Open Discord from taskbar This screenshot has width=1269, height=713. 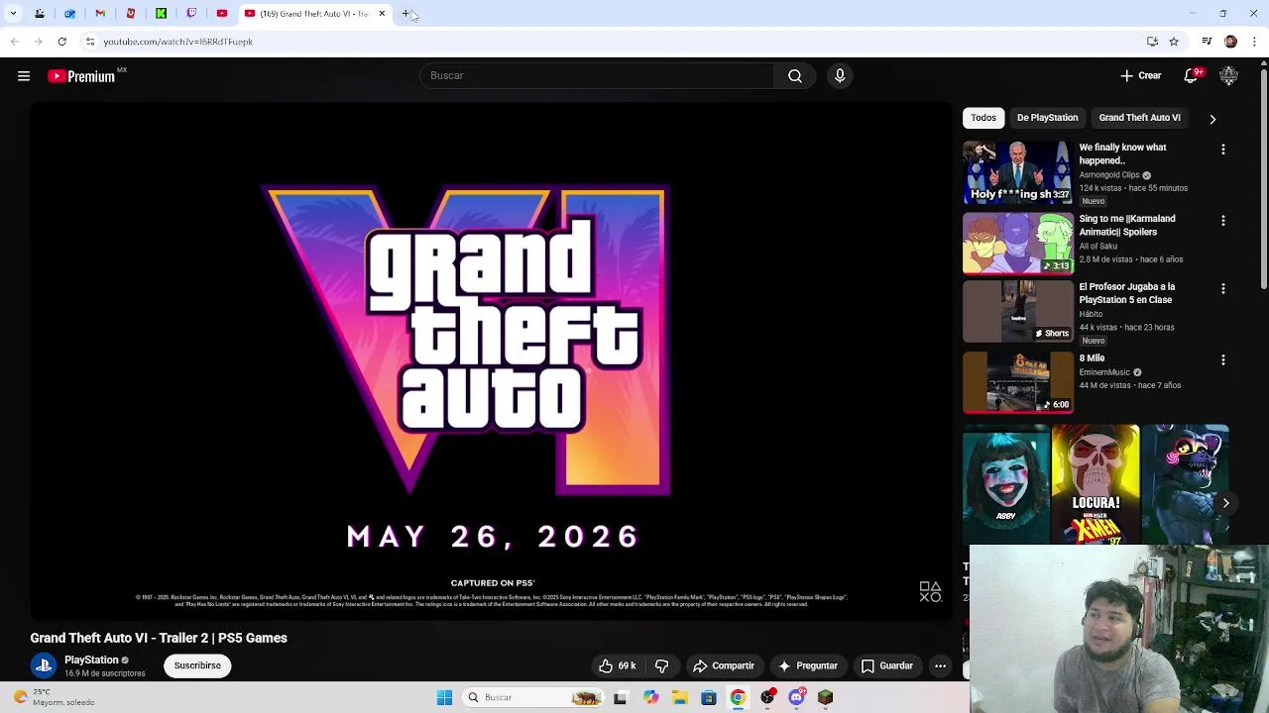tap(796, 697)
